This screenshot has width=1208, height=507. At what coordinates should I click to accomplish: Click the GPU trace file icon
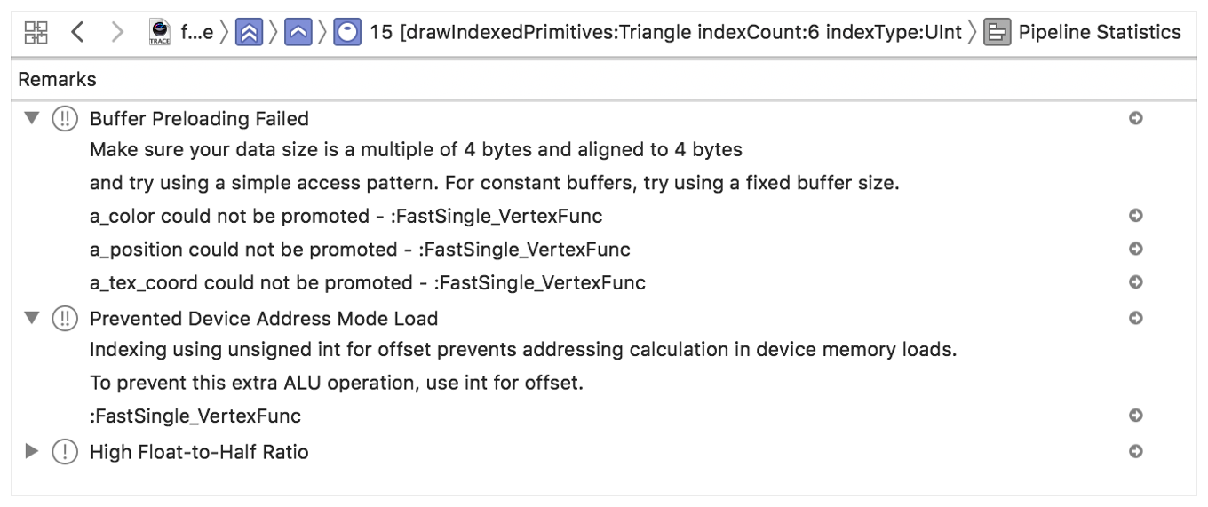(x=162, y=33)
